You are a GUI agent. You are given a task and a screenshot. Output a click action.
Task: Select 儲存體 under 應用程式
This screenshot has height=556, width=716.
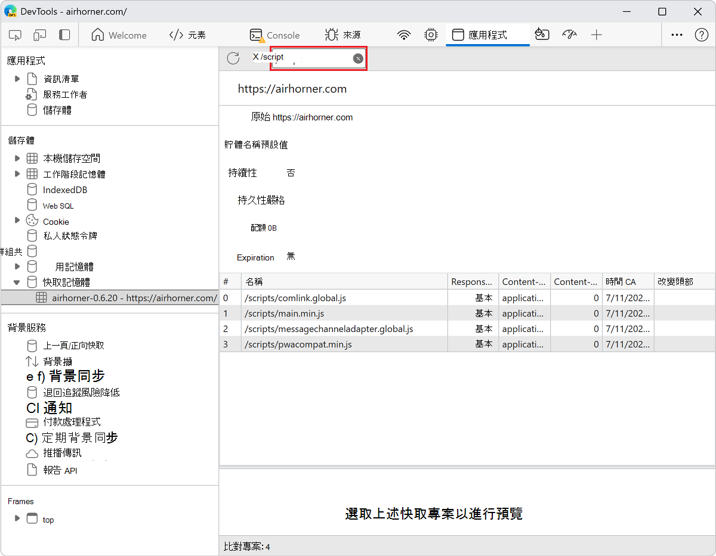(x=57, y=110)
